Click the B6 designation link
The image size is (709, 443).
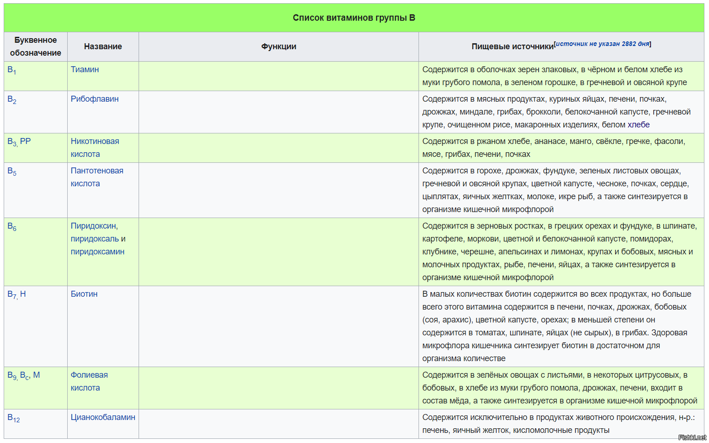coord(12,227)
